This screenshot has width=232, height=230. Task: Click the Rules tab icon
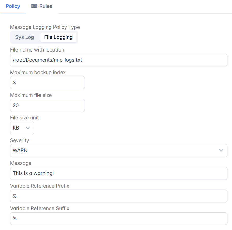coord(34,6)
